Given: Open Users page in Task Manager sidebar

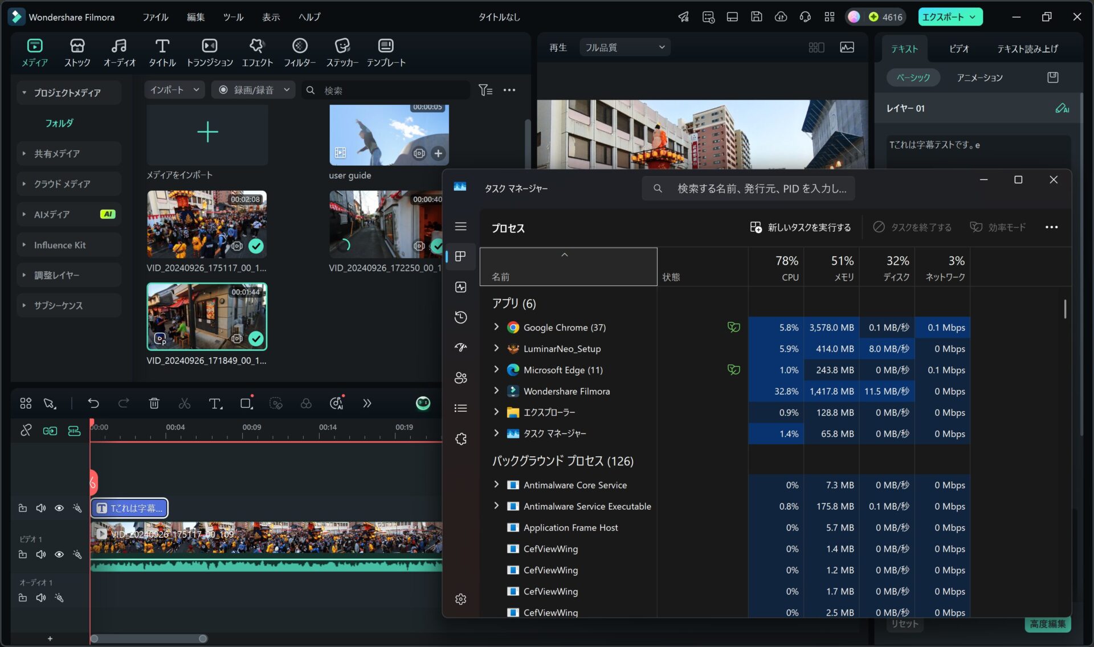Looking at the screenshot, I should pyautogui.click(x=461, y=378).
